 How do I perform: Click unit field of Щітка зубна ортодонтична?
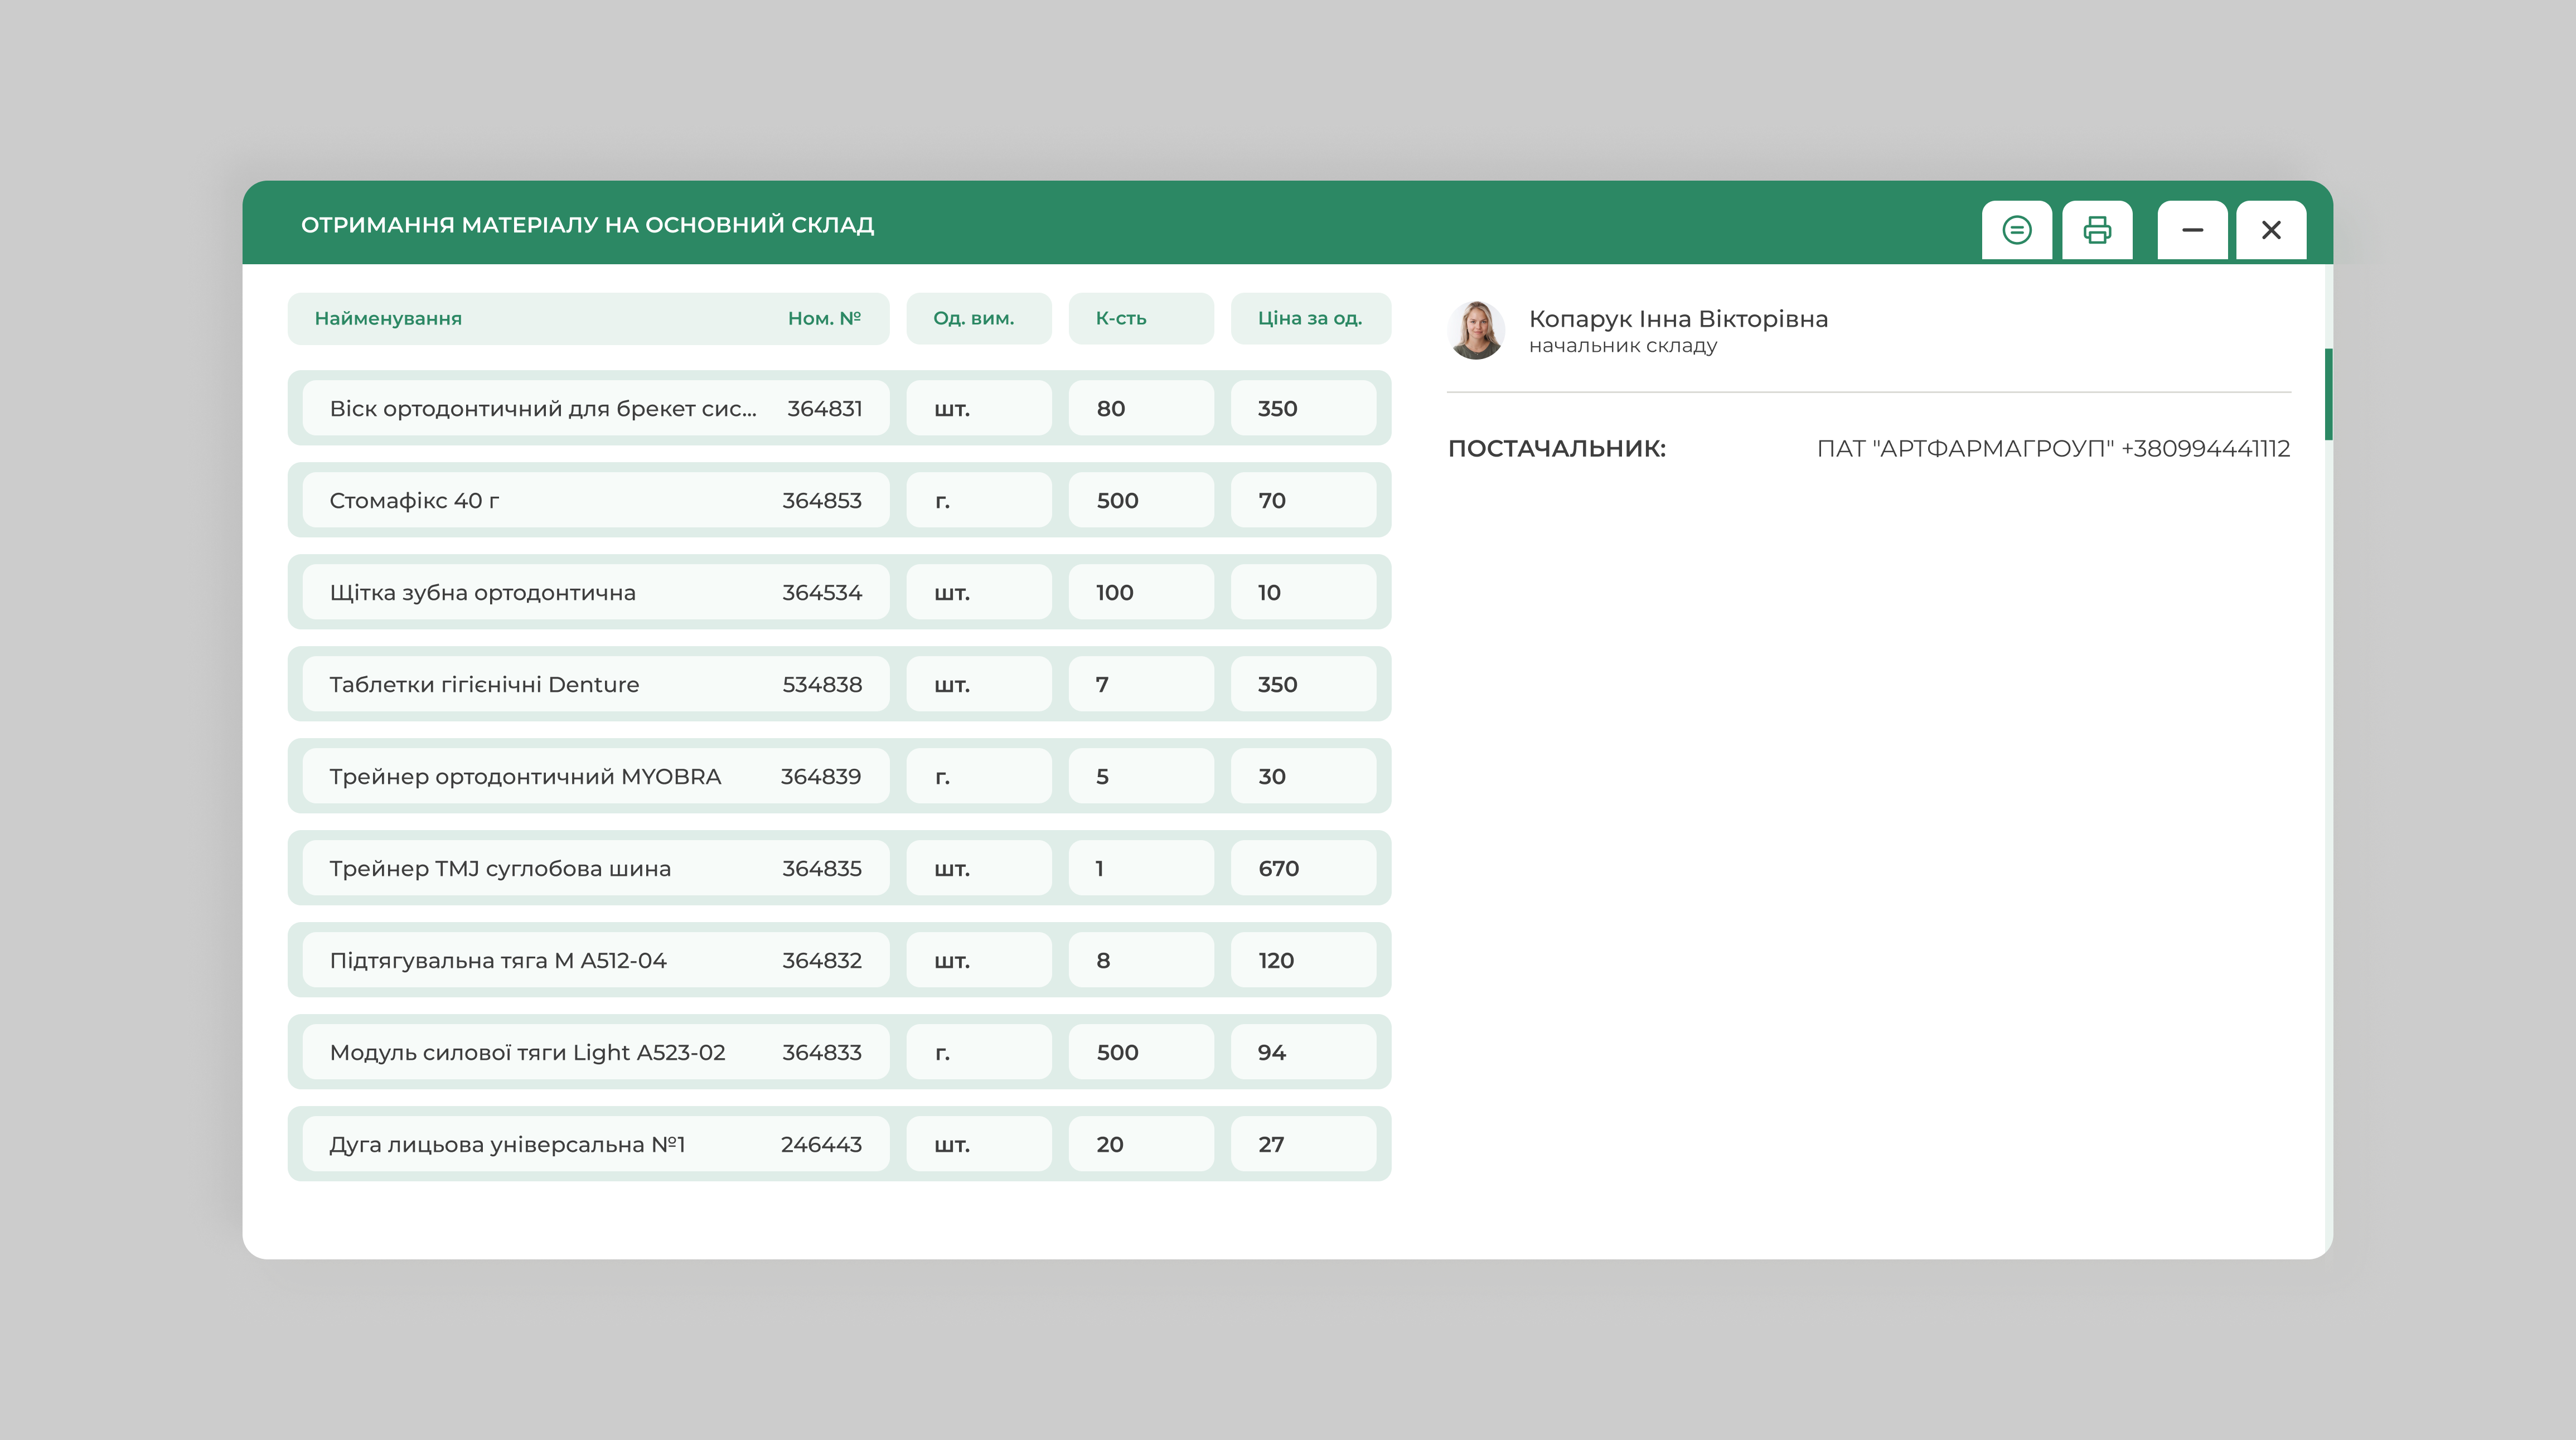click(978, 592)
